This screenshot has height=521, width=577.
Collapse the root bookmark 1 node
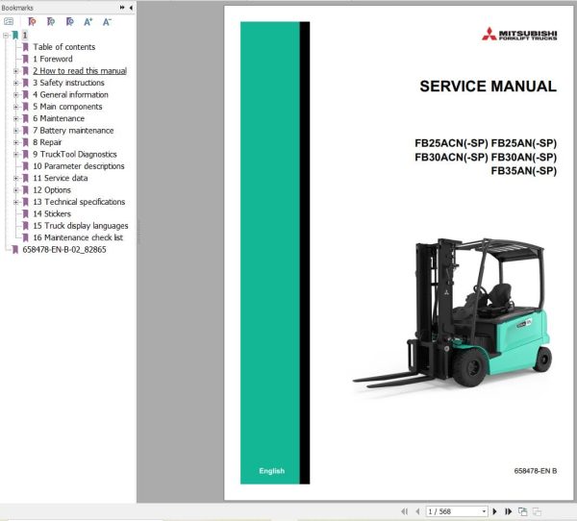click(x=6, y=36)
